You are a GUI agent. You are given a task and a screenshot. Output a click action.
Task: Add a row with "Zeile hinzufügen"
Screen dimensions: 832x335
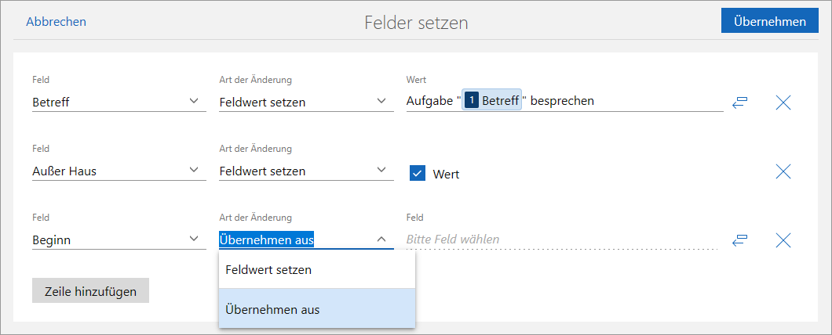[x=90, y=291]
